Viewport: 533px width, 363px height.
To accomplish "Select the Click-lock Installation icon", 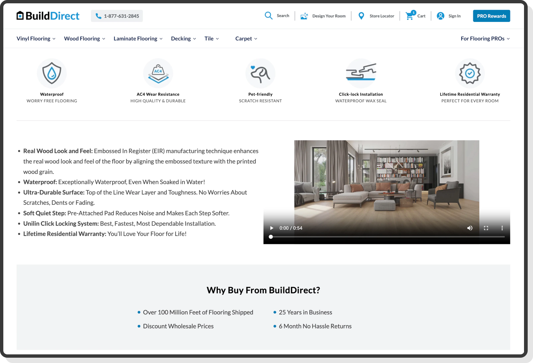I will point(361,73).
